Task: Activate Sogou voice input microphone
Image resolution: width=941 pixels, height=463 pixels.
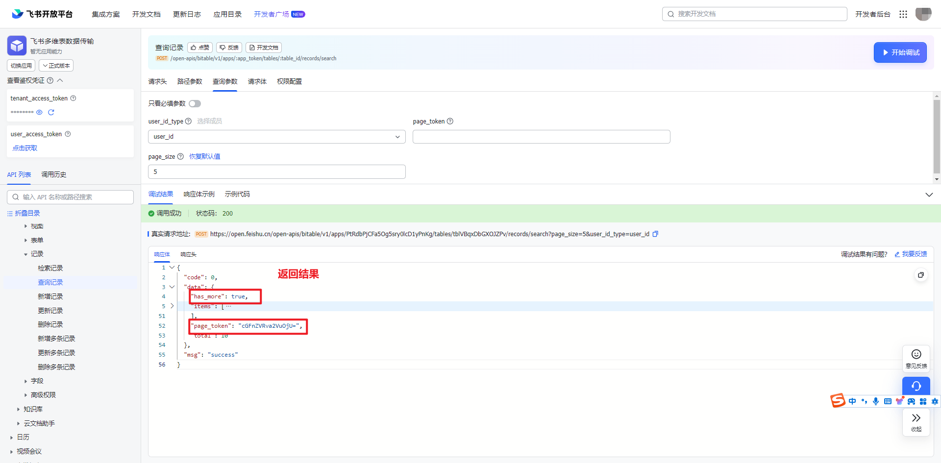Action: pyautogui.click(x=876, y=401)
